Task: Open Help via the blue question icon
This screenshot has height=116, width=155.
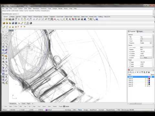Action: point(97,19)
